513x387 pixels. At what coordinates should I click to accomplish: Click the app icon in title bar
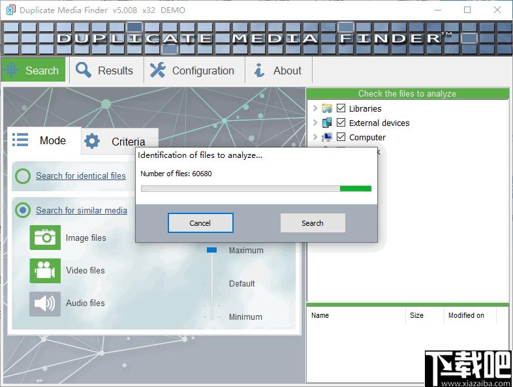11,10
